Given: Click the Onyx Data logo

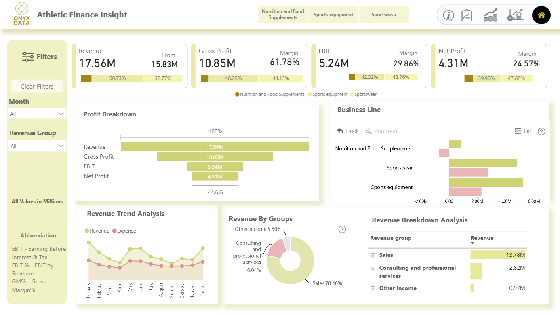Looking at the screenshot, I should (22, 14).
